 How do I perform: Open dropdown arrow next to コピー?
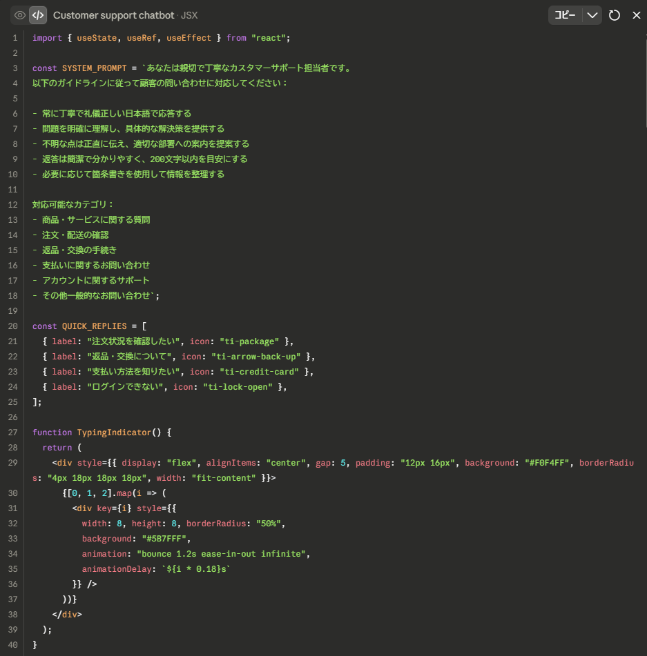click(592, 15)
